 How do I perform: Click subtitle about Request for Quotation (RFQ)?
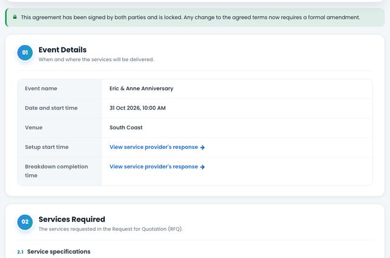tap(111, 229)
